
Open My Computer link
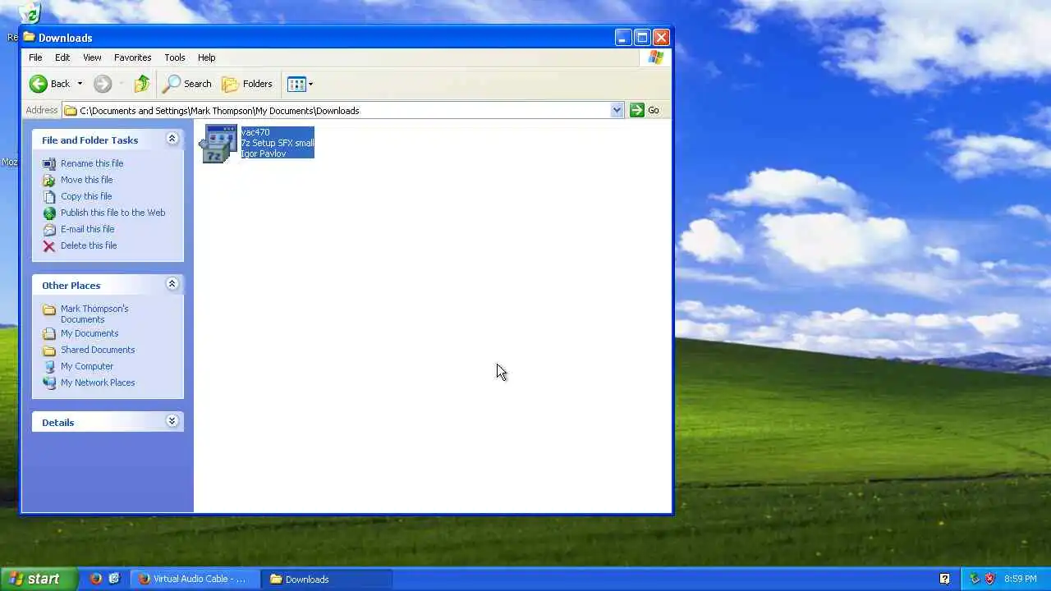coord(87,366)
